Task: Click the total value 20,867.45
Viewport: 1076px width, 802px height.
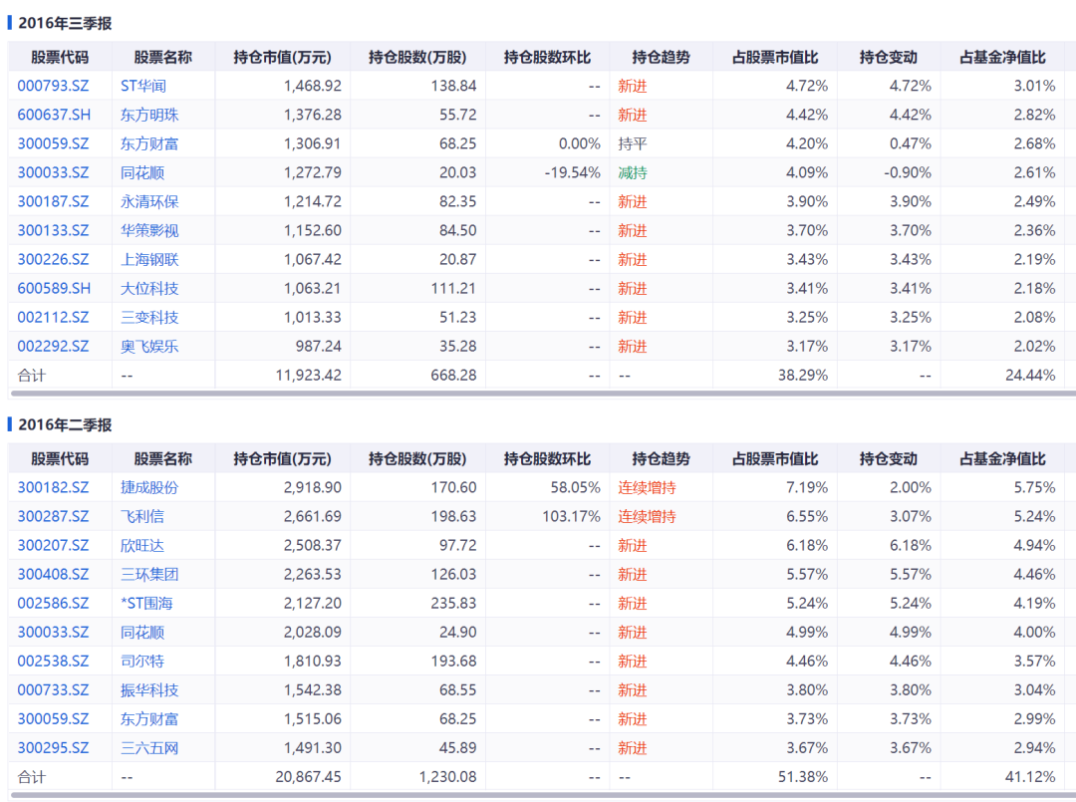Action: (x=308, y=777)
